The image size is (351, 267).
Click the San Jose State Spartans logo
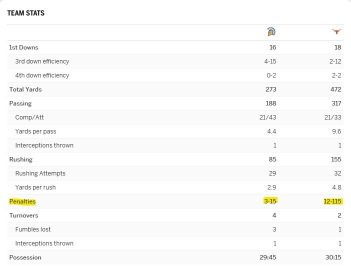[x=271, y=32]
